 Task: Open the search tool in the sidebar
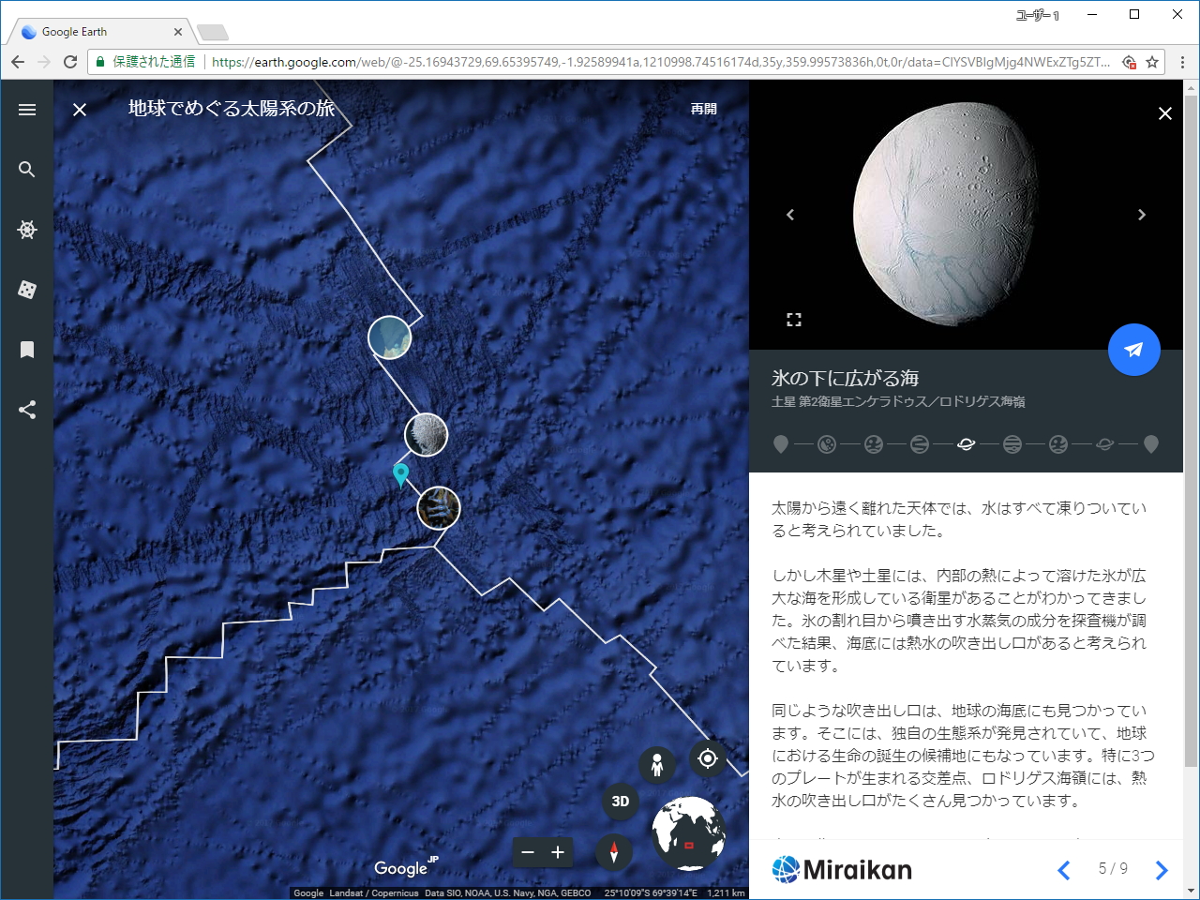26,170
